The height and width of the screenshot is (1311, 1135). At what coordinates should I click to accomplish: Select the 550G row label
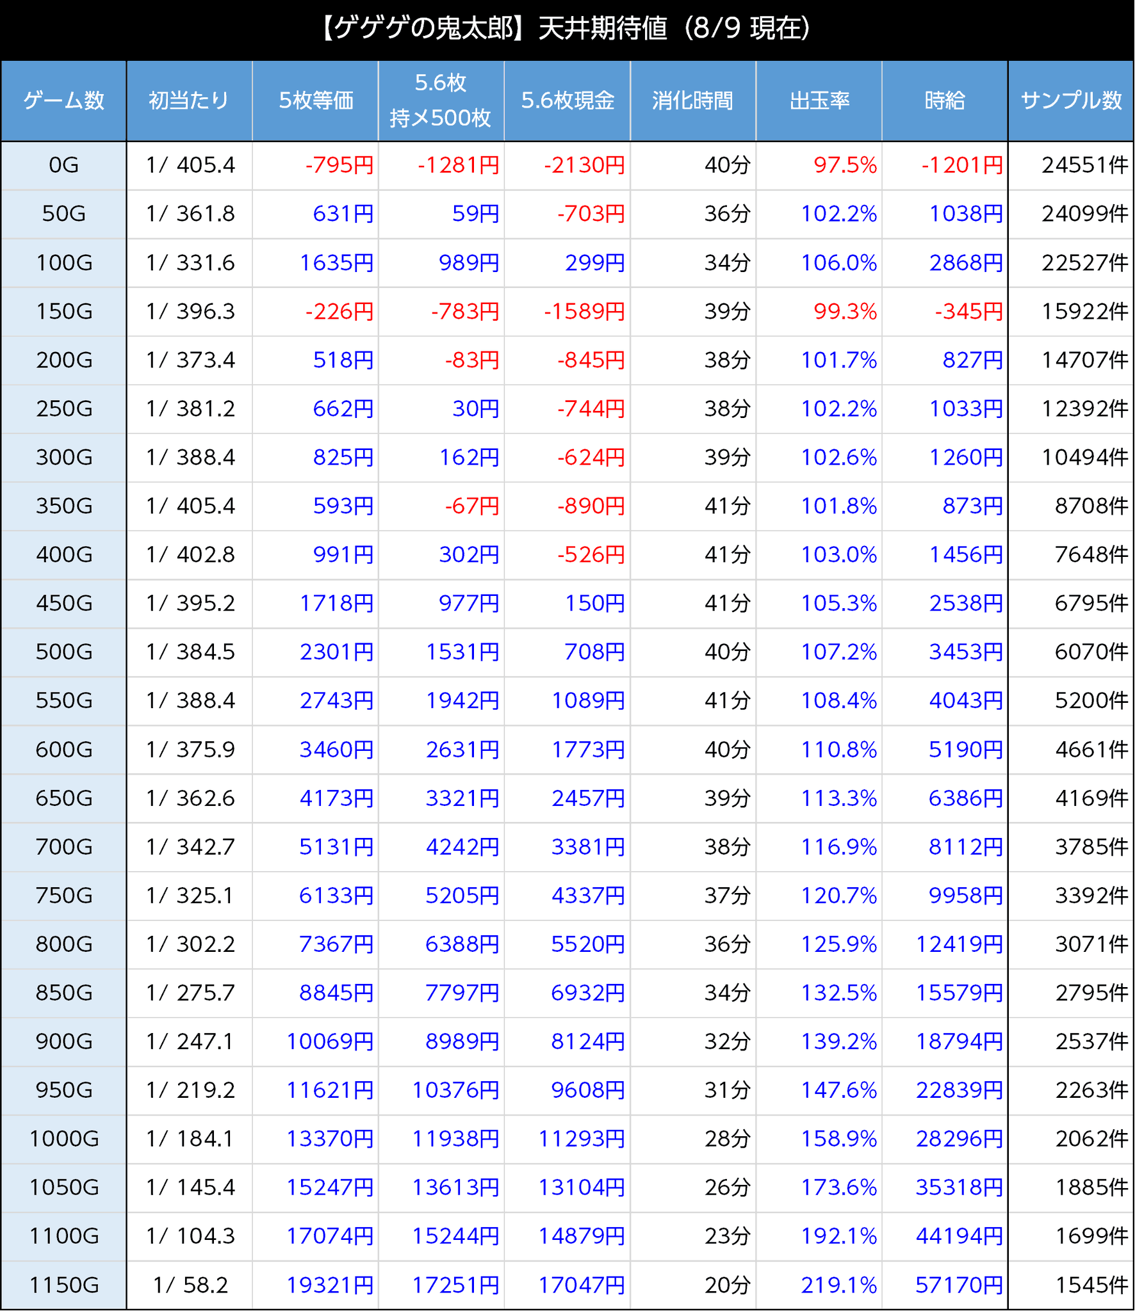(x=63, y=701)
